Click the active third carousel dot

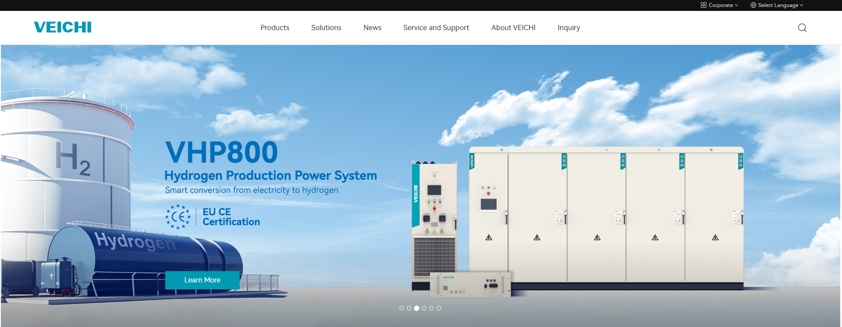(417, 308)
